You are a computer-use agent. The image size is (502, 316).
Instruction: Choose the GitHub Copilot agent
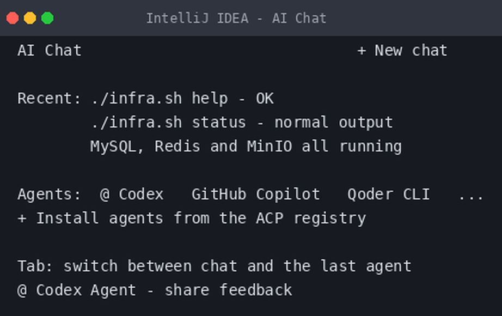tap(255, 195)
